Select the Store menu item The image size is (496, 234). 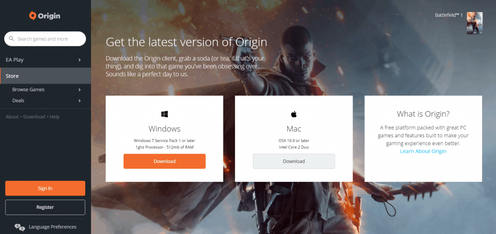tap(46, 76)
